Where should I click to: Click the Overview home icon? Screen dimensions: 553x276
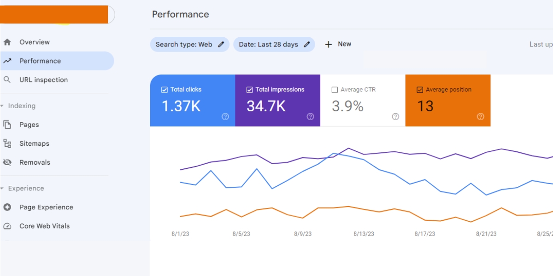pos(7,42)
